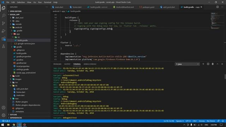Image resolution: width=226 pixels, height=127 pixels.
Task: Open the Explorer view in activity bar
Action: pos(4,8)
